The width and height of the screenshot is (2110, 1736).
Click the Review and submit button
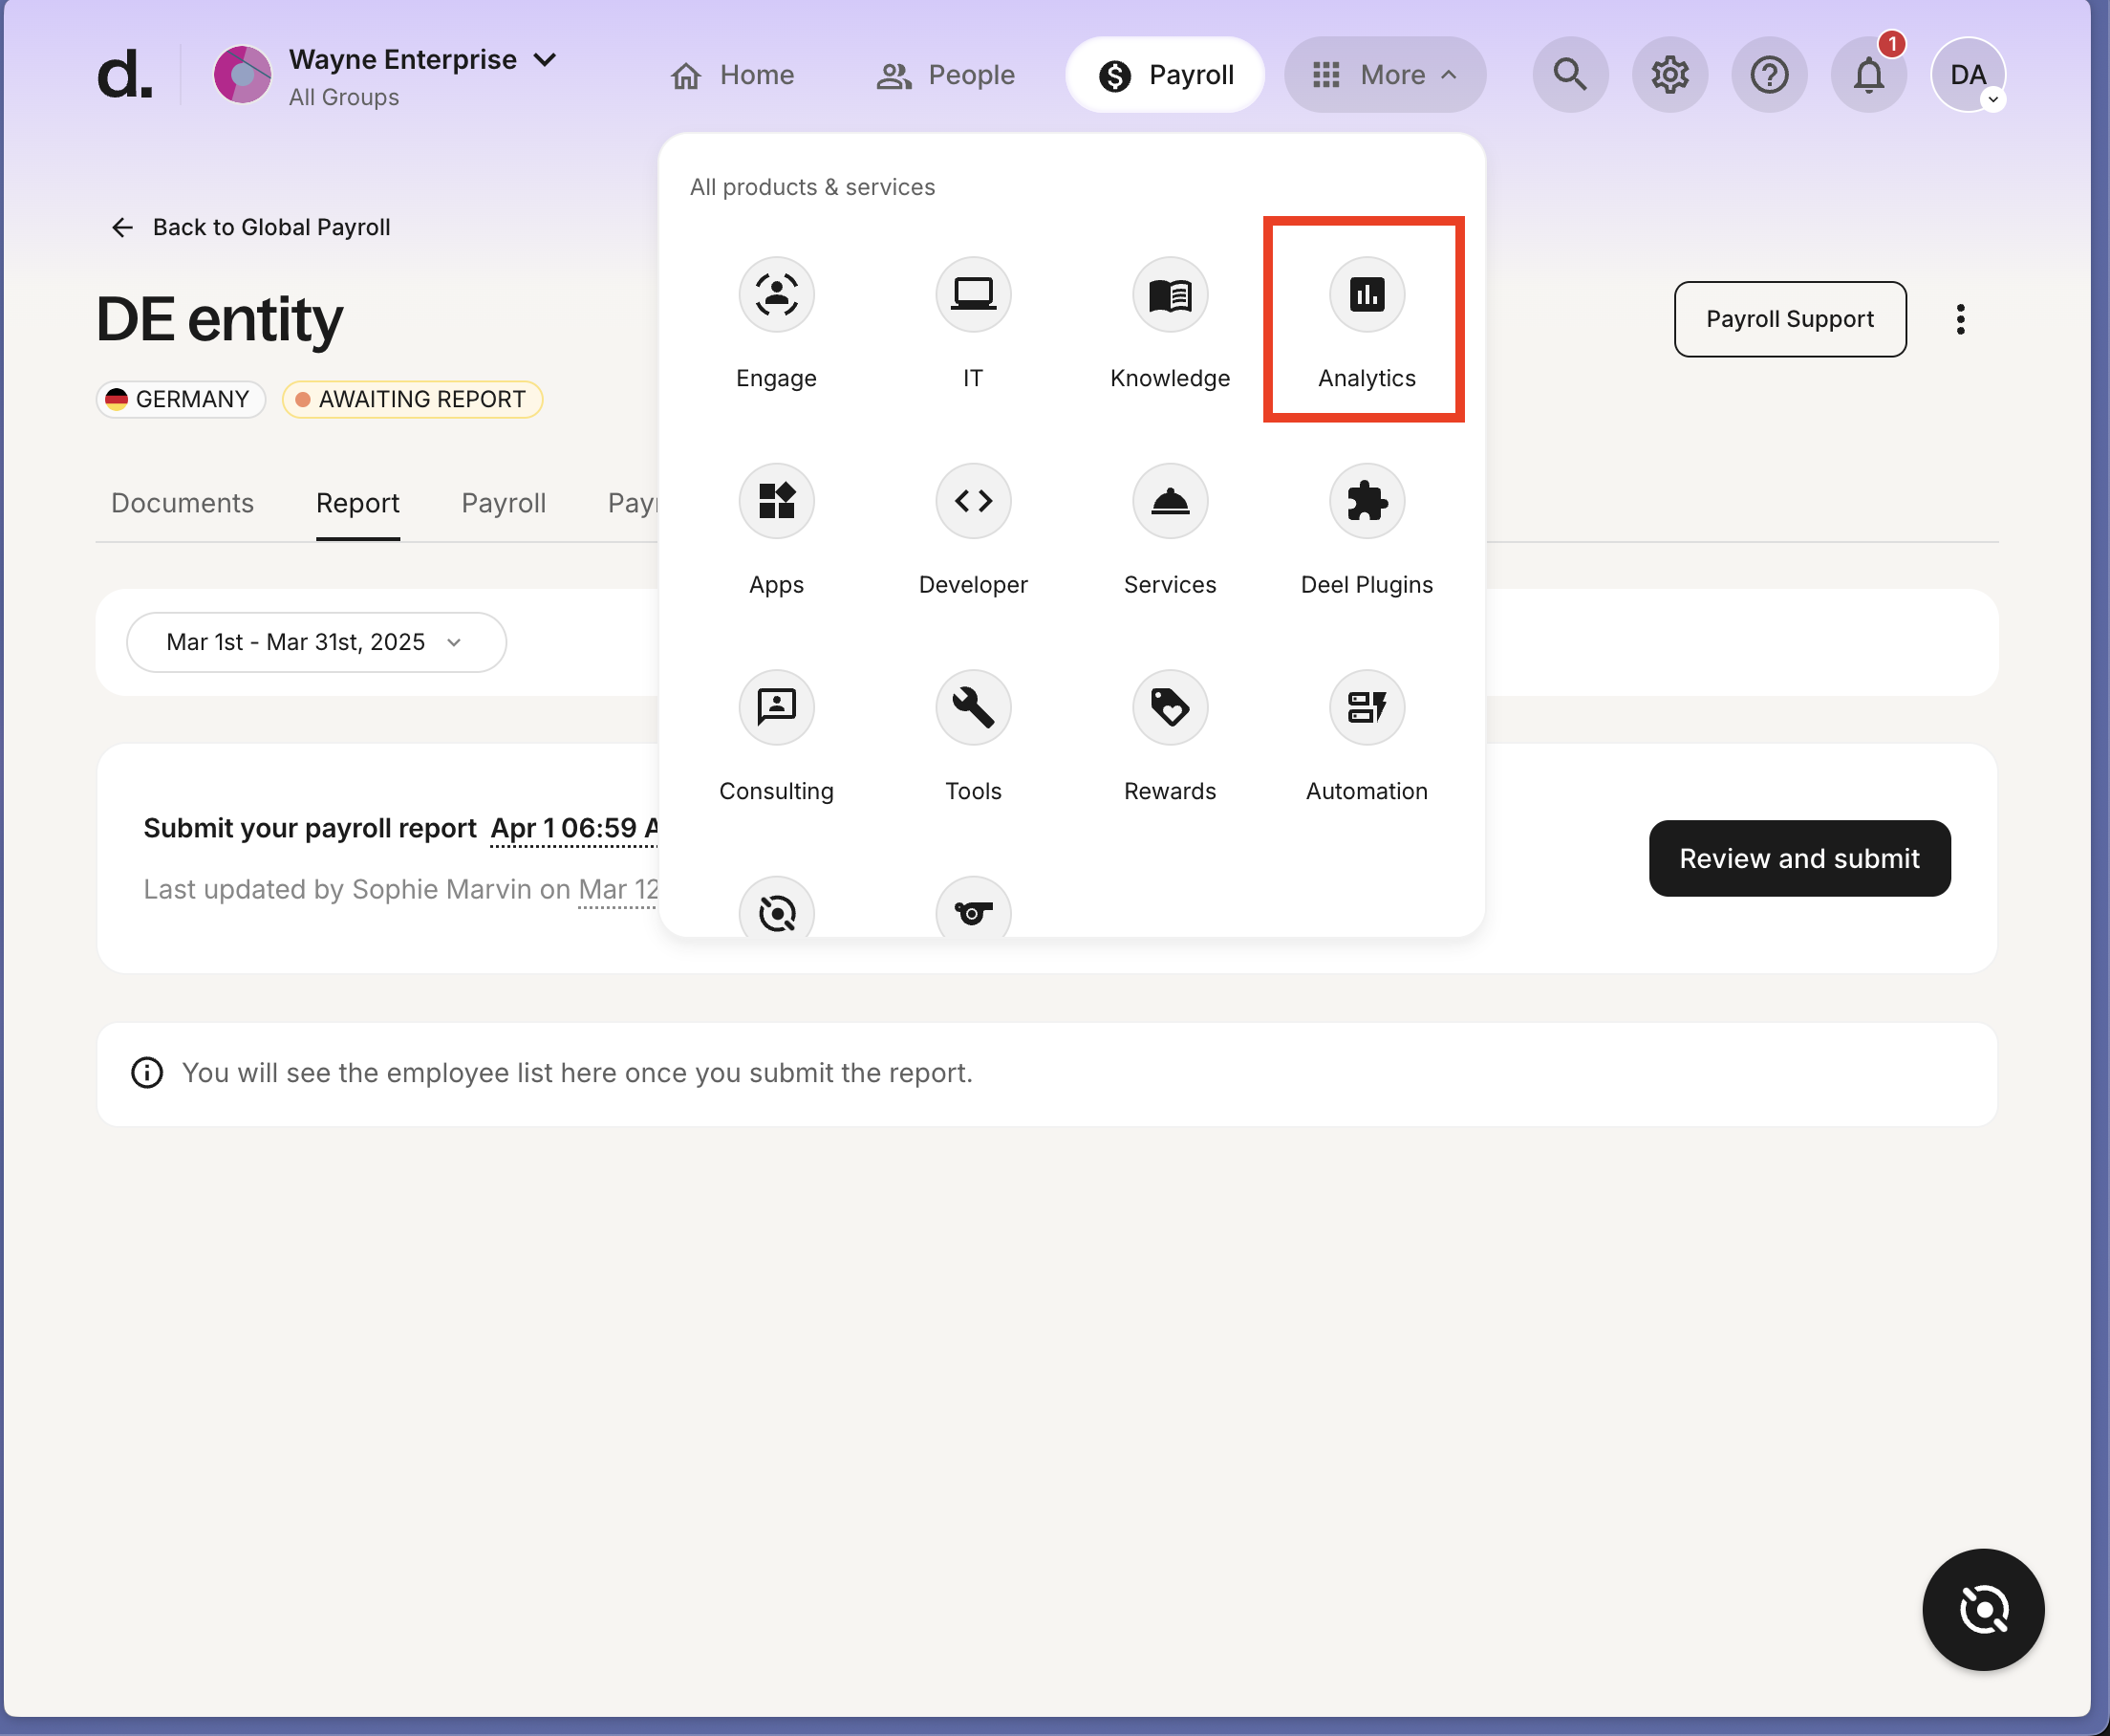(1799, 859)
